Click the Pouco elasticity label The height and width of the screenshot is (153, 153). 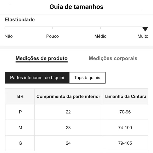[x=53, y=36]
